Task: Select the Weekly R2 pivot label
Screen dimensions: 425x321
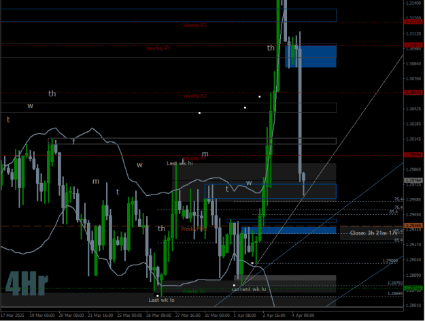Action: pyautogui.click(x=194, y=96)
